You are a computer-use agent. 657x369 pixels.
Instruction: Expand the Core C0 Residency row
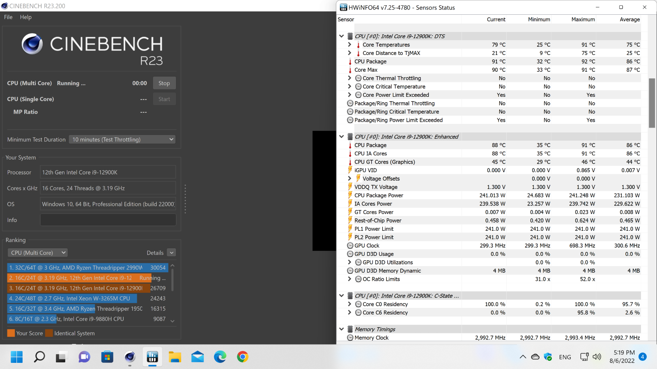[x=349, y=304]
